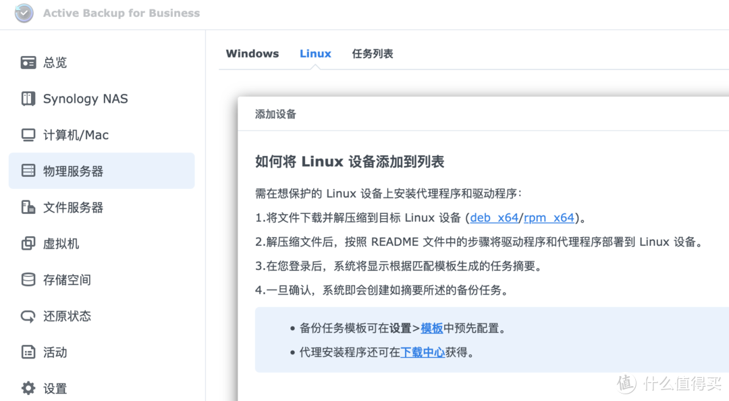This screenshot has height=401, width=729.
Task: Open the 模板 (template) link
Action: click(432, 328)
